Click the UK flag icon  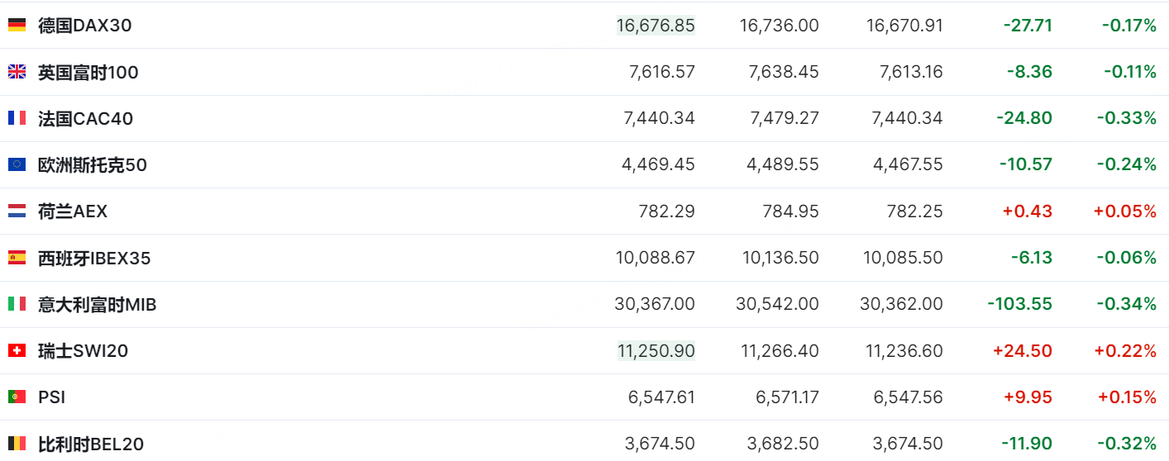17,72
